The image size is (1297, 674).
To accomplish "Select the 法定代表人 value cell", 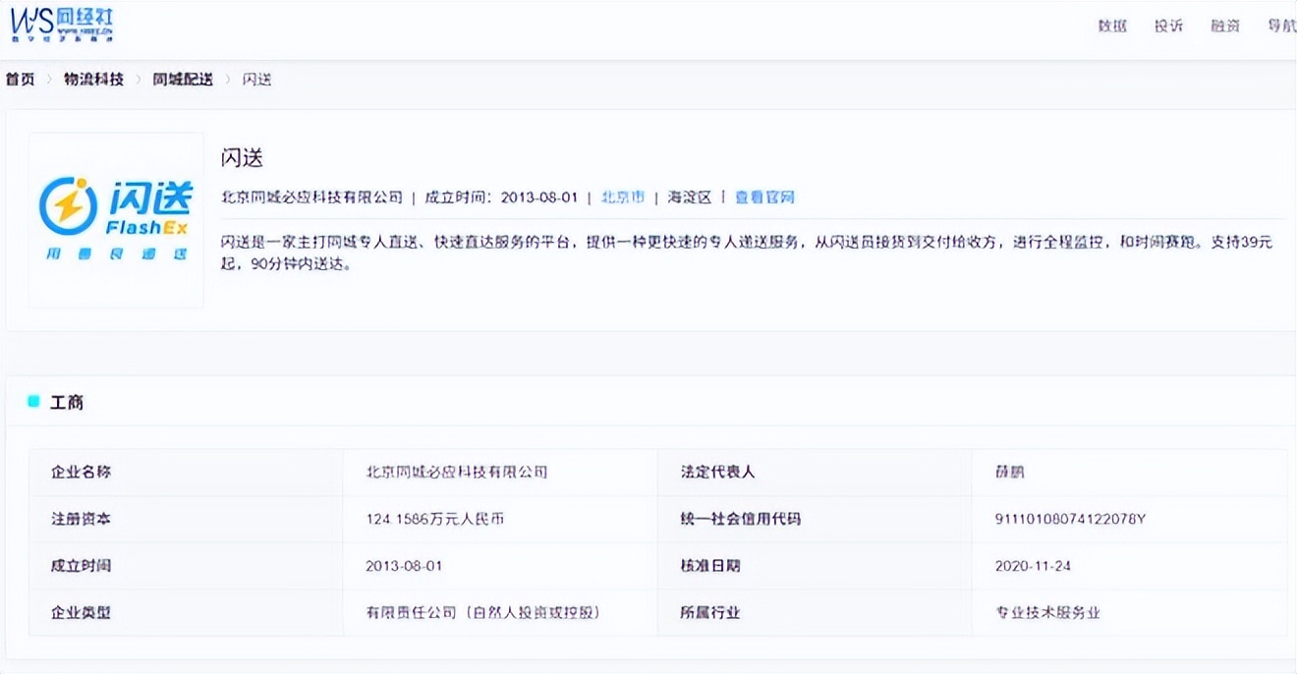I will click(1129, 472).
